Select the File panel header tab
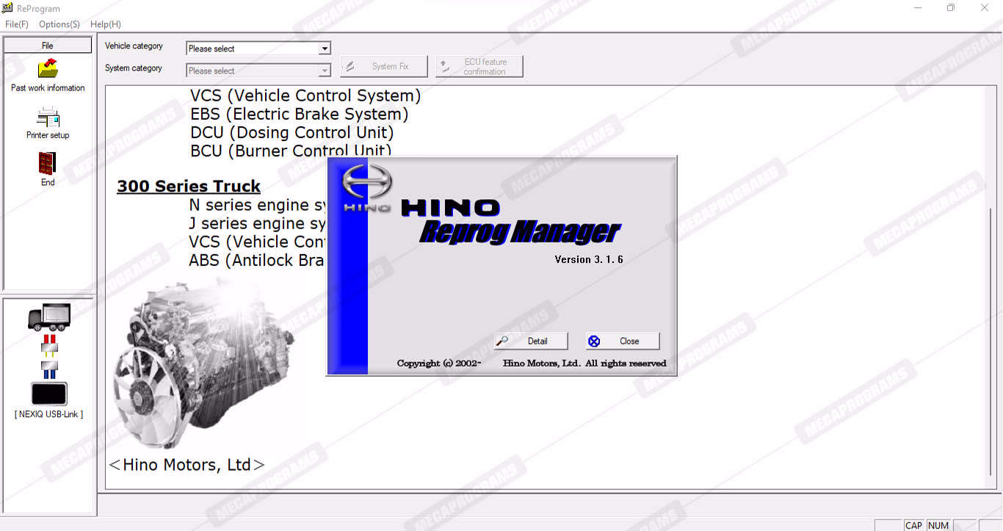 point(48,46)
